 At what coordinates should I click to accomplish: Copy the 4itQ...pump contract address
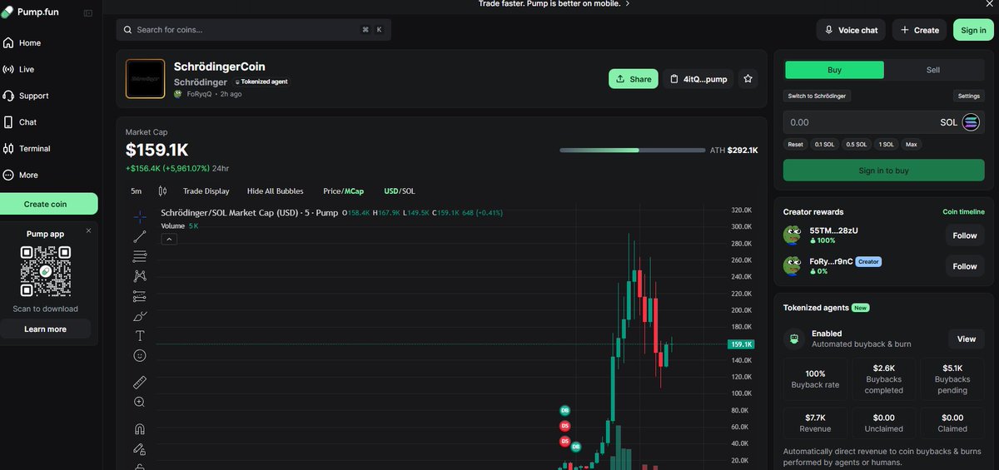click(698, 79)
